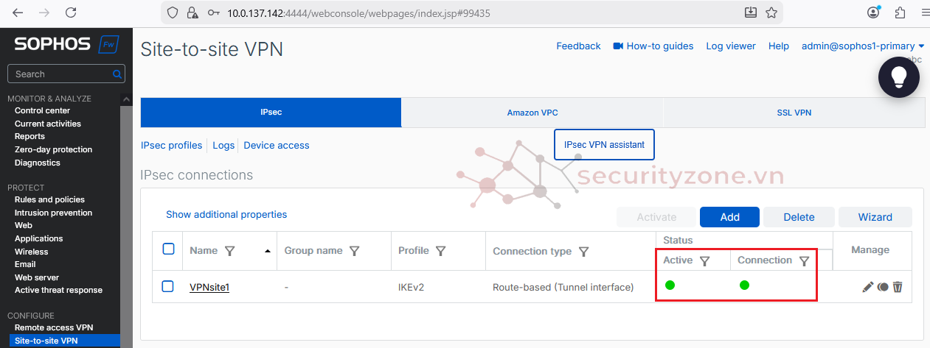Screen dimensions: 930x348
Task: Open the Show additional properties link
Action: [226, 215]
